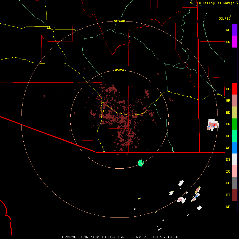Click the bright green RA legend swatch
This screenshot has width=239, height=239.
tap(234, 136)
